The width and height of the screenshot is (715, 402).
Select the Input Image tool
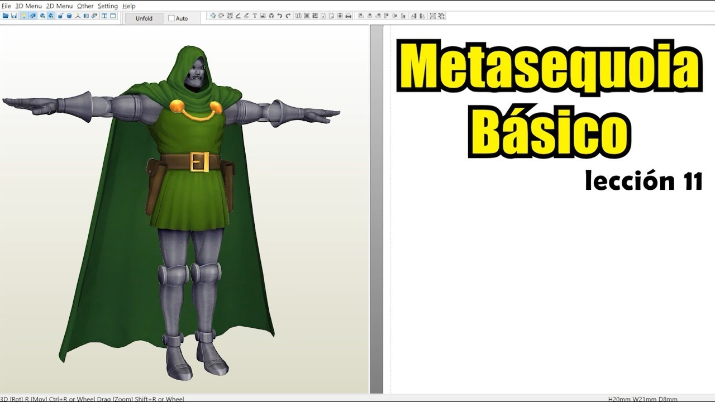coord(263,16)
